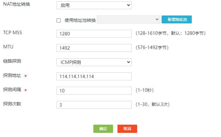Select the 探测地址 input box
The height and width of the screenshot is (137, 221).
click(94, 76)
